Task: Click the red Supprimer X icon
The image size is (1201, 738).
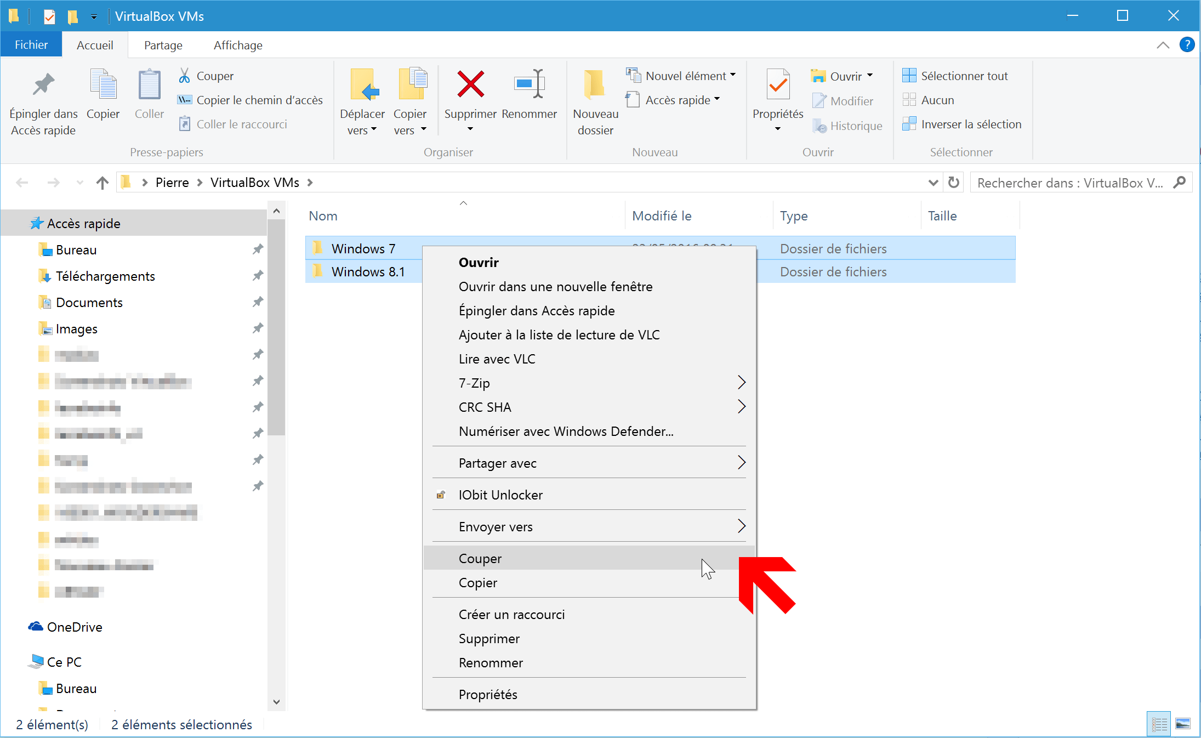Action: click(x=470, y=84)
